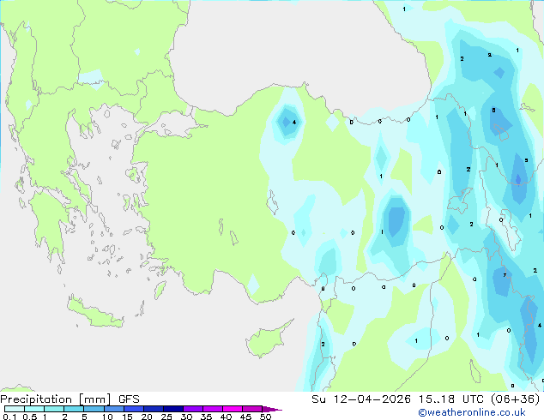
Task: Click the legend label '0.5'
Action: coord(30,417)
